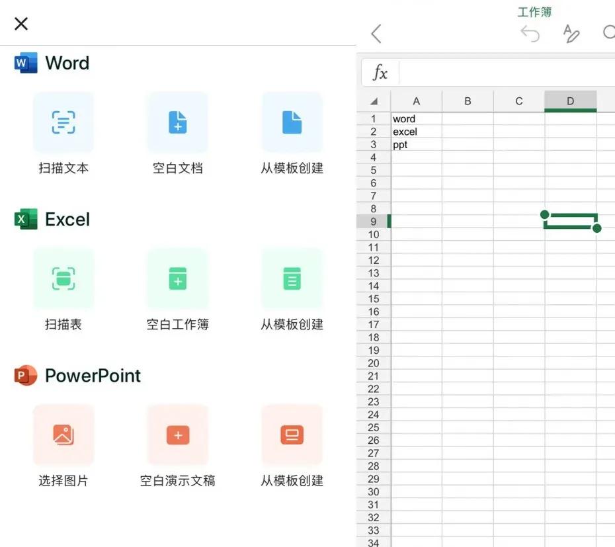Open PowerPoint's create from template icon
Viewport: 615px width, 547px height.
tap(291, 435)
